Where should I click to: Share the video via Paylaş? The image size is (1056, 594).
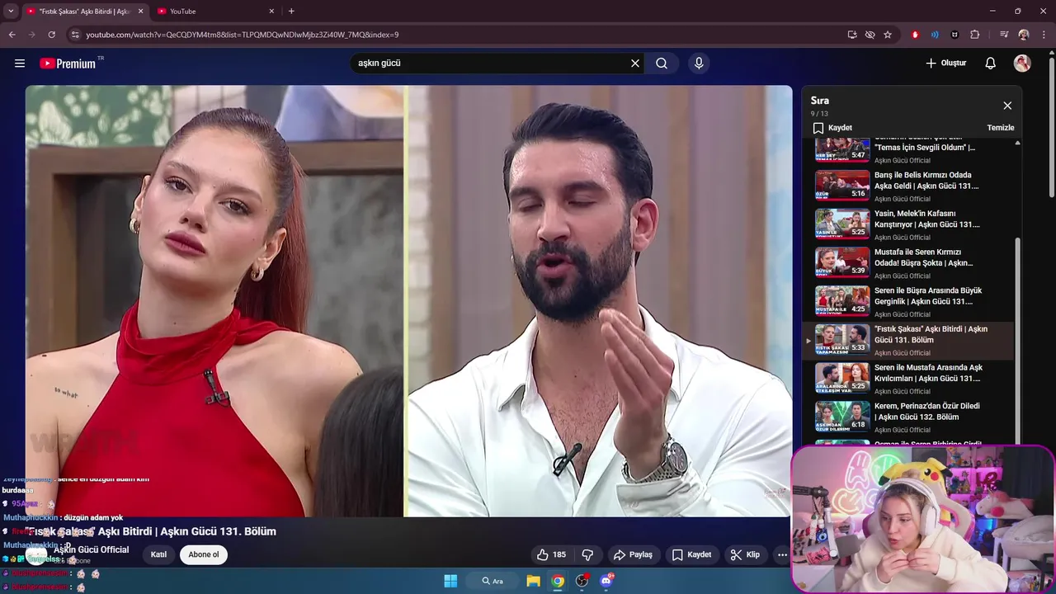pos(633,555)
